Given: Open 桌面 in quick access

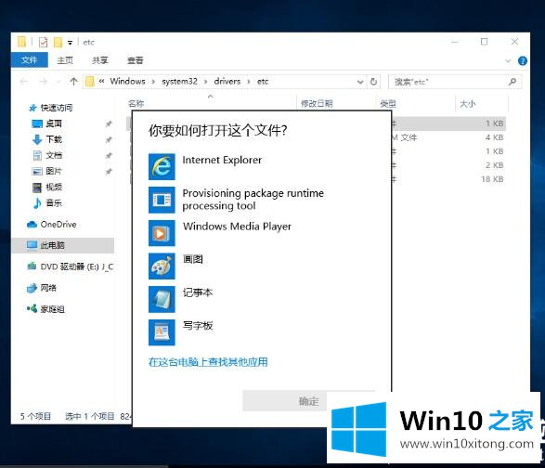Looking at the screenshot, I should coord(54,123).
